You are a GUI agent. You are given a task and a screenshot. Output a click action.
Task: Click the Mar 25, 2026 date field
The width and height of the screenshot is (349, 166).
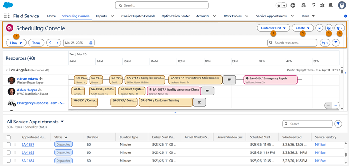pyautogui.click(x=79, y=43)
